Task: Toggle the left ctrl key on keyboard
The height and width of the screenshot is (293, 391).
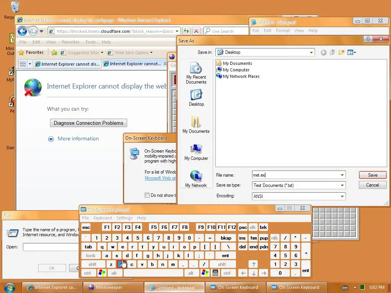Action: (87, 273)
